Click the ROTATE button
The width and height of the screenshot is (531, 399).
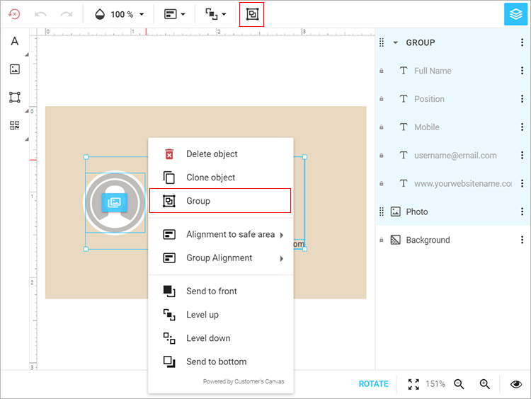373,384
